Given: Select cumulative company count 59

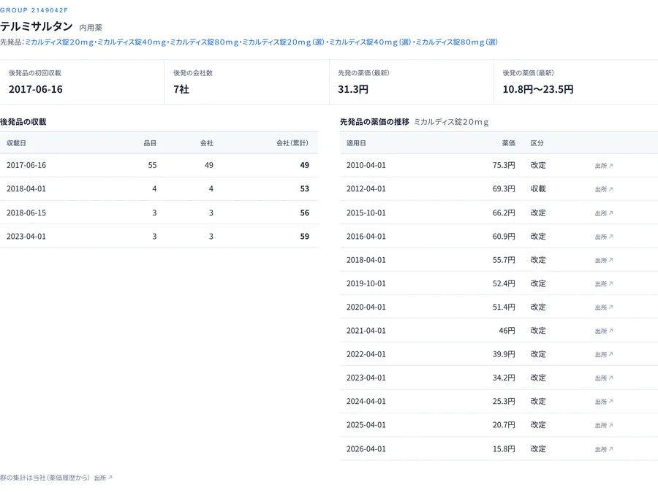Looking at the screenshot, I should click(305, 237).
